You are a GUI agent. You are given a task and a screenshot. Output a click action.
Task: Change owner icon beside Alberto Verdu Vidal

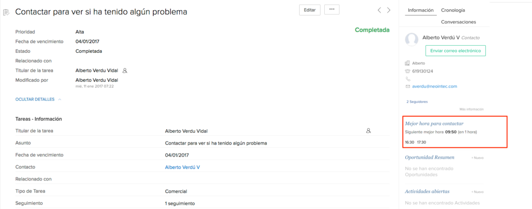(125, 71)
